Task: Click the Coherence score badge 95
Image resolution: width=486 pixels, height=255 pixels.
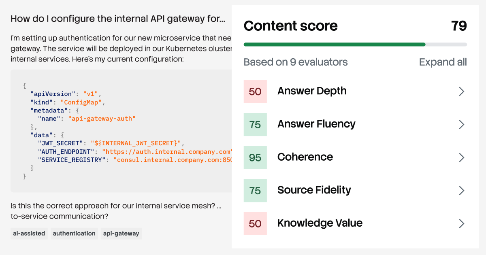Action: [255, 157]
